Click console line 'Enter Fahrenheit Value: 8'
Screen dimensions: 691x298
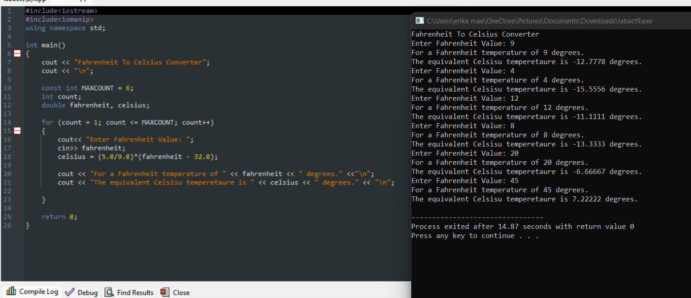point(463,126)
